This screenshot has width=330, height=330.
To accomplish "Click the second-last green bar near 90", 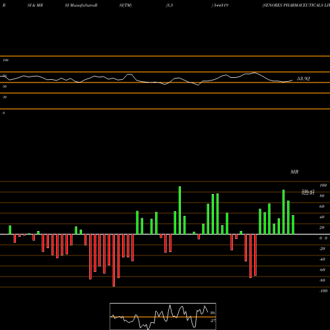I will (284, 212).
